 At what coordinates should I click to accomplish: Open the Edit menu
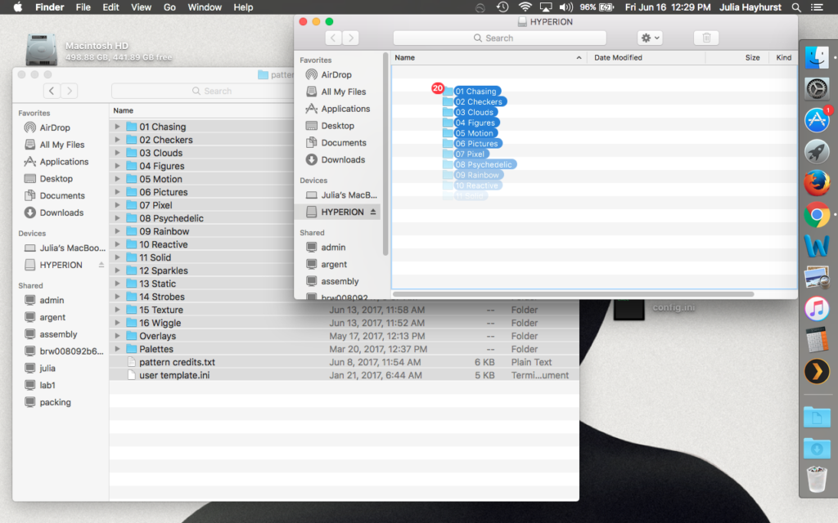click(x=110, y=7)
